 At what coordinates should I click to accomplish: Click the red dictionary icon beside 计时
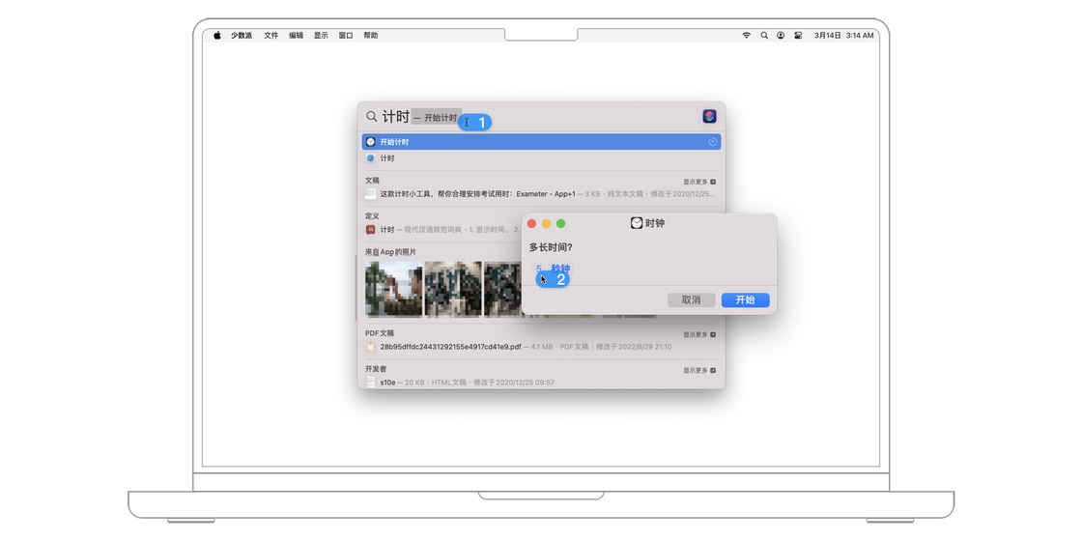371,230
